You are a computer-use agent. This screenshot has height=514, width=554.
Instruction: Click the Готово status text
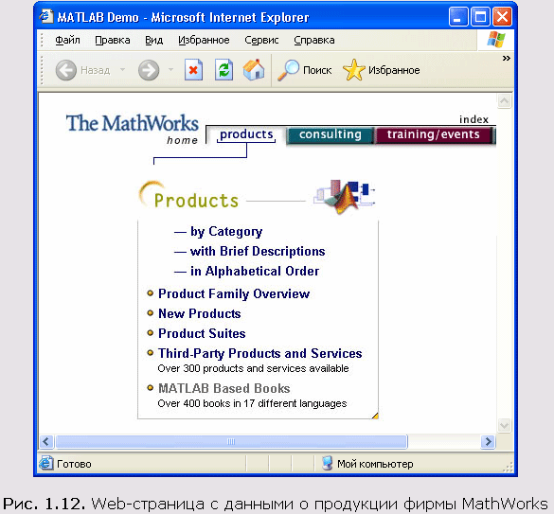click(x=74, y=464)
